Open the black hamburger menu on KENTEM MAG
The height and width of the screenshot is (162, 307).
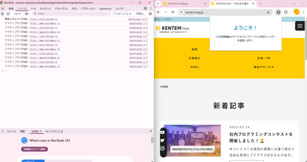tap(300, 26)
